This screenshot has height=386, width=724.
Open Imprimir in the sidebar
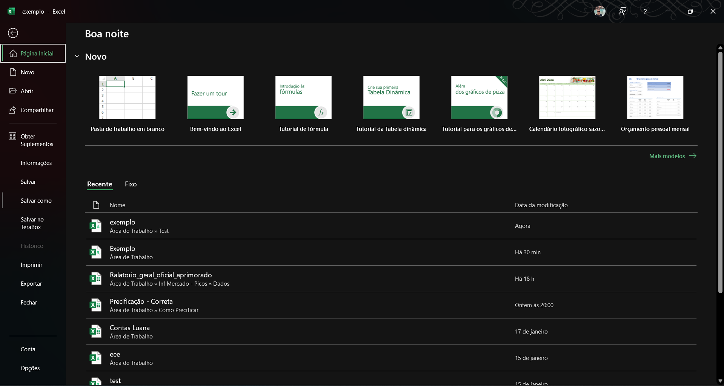click(31, 265)
